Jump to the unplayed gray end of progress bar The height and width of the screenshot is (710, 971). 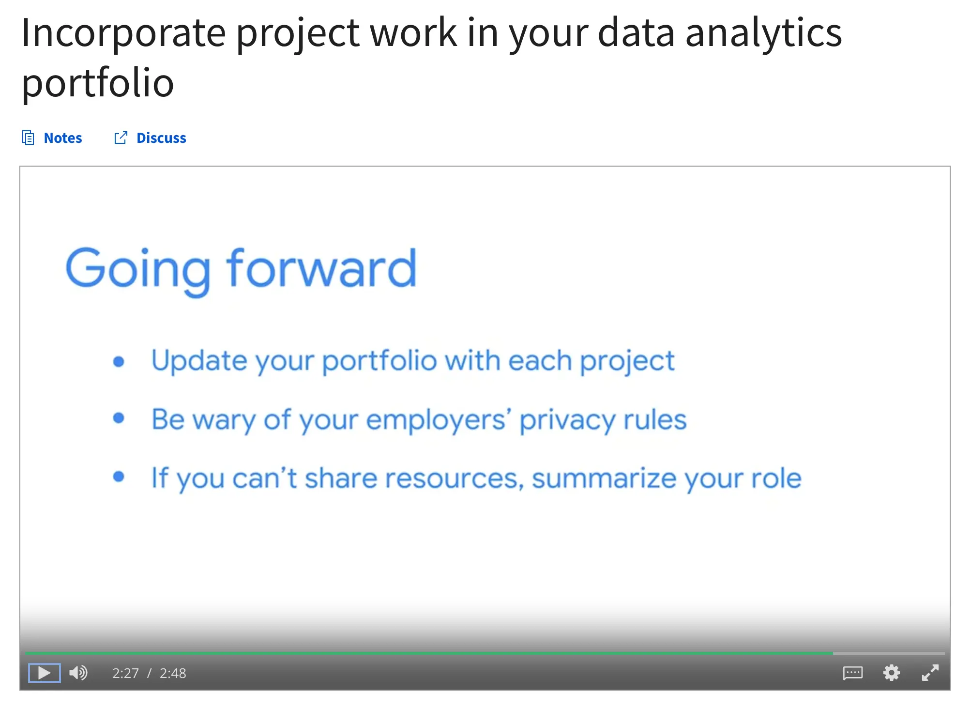pos(889,653)
